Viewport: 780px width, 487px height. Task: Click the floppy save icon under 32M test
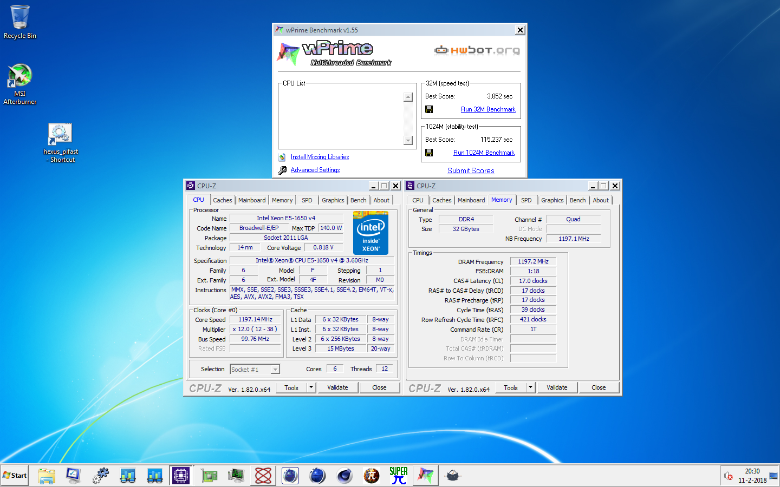pos(429,109)
